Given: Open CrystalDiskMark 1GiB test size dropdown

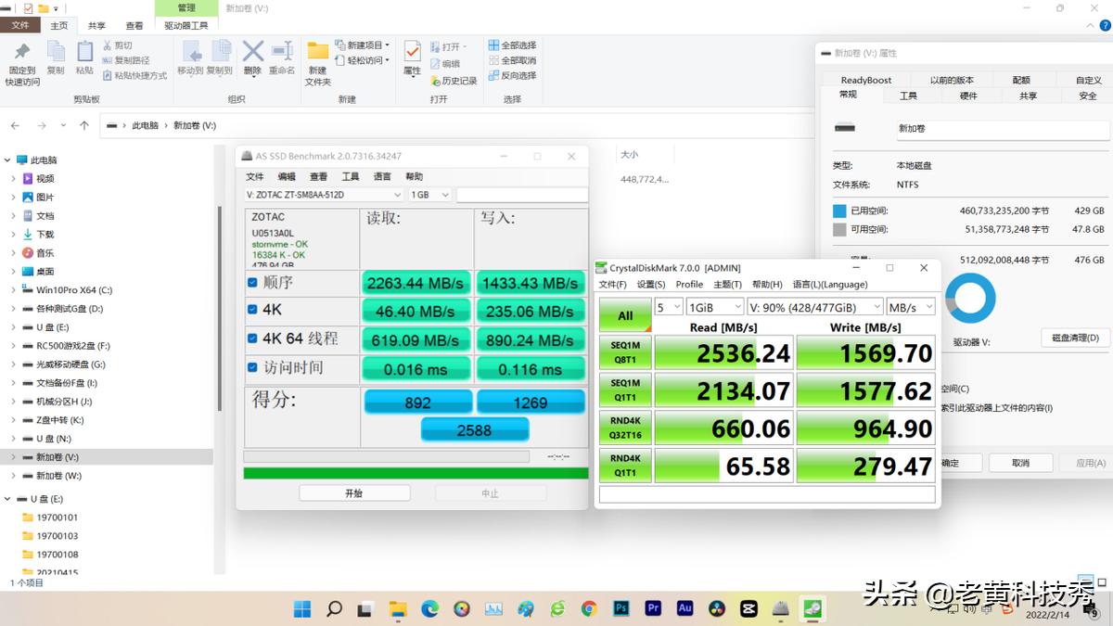Looking at the screenshot, I should 714,307.
